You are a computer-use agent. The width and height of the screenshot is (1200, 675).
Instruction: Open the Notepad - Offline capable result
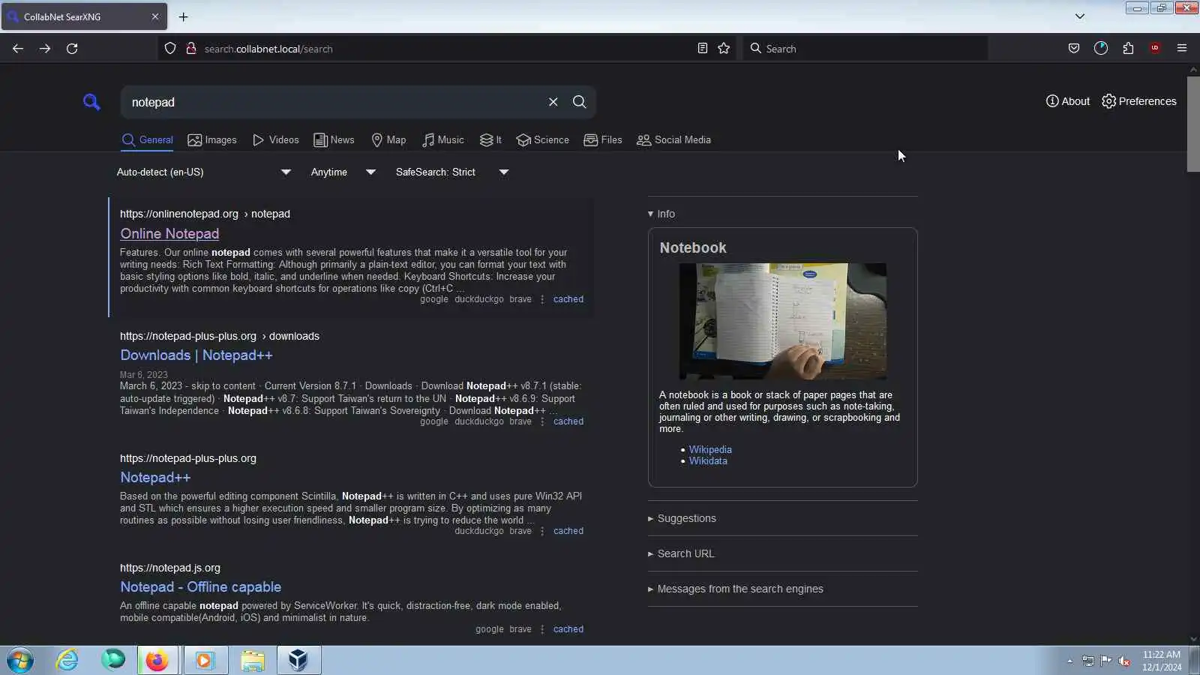click(201, 587)
